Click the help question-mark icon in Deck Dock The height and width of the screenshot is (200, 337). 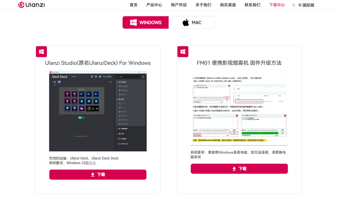pyautogui.click(x=92, y=76)
